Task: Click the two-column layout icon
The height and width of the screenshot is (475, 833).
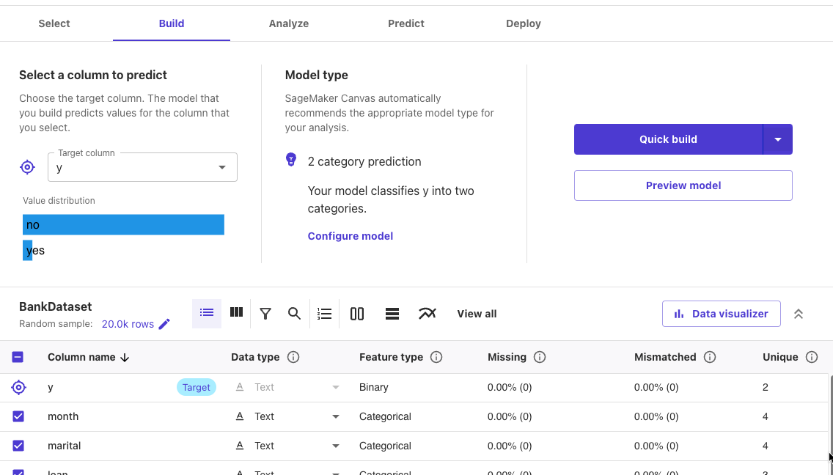Action: (x=357, y=314)
